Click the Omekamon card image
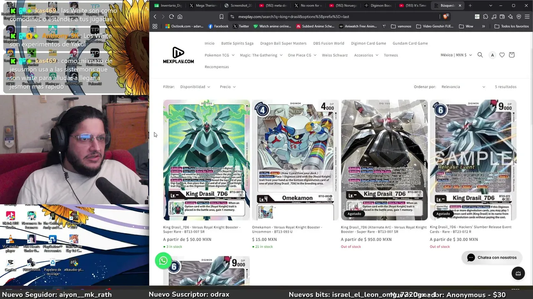 click(295, 160)
